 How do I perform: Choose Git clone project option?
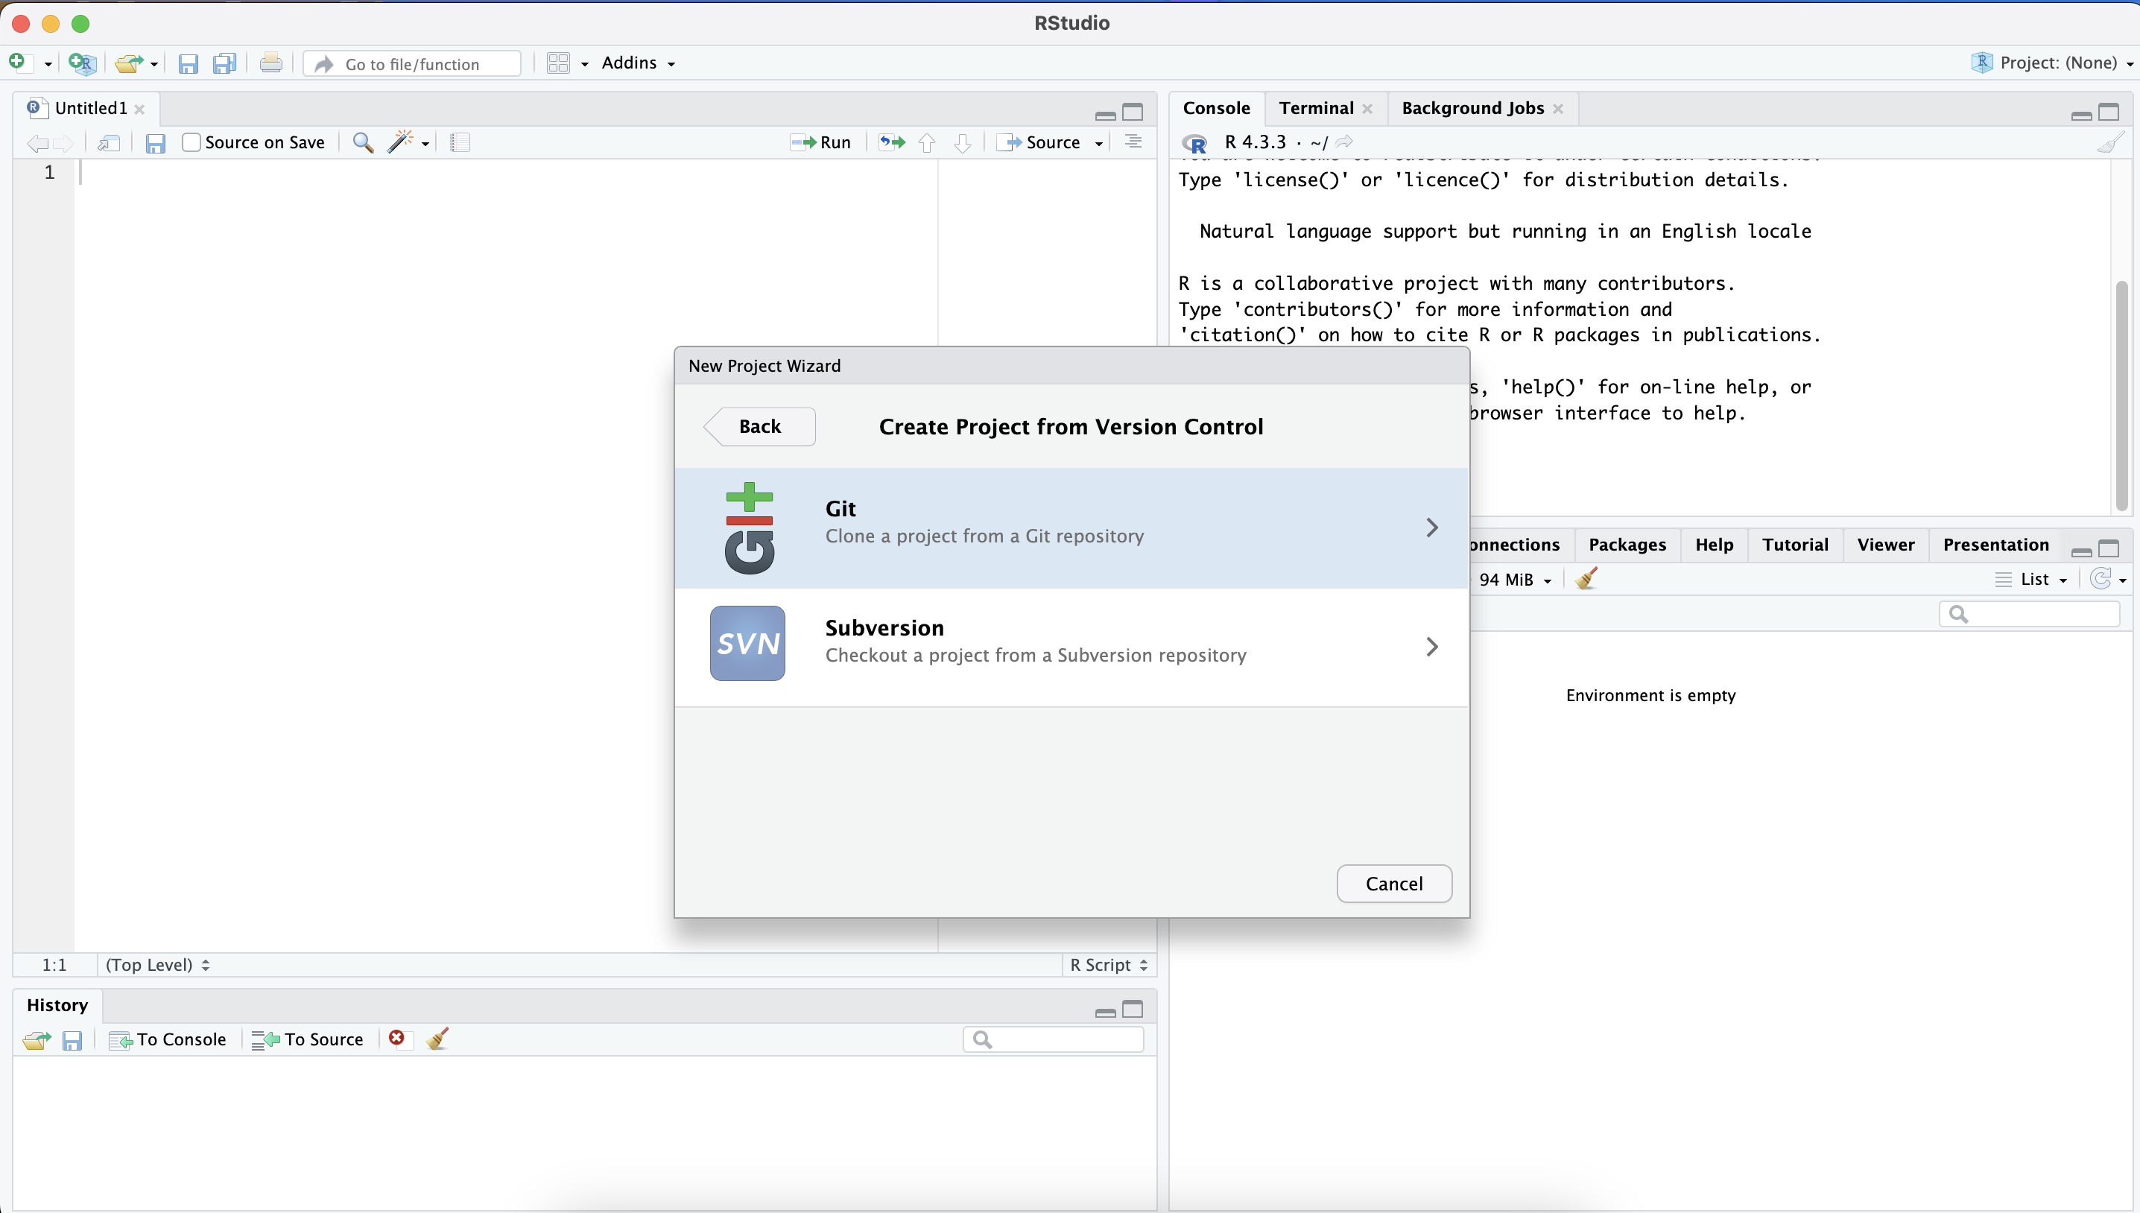(1071, 528)
